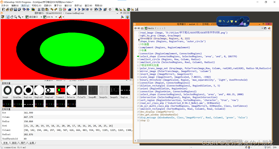Click the Radius1 value 202.876

28,135
